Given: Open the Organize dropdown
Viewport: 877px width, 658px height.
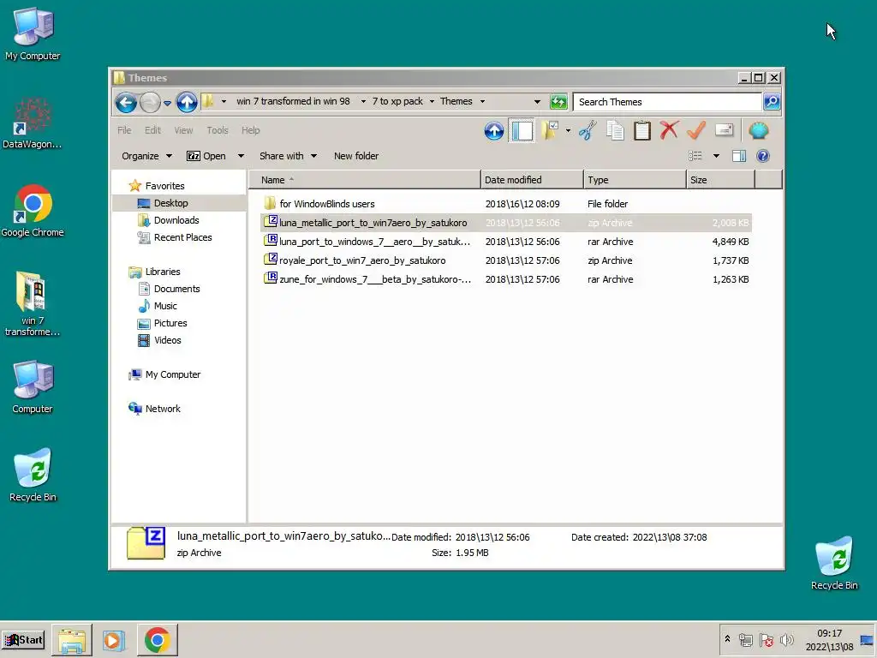Looking at the screenshot, I should tap(146, 156).
